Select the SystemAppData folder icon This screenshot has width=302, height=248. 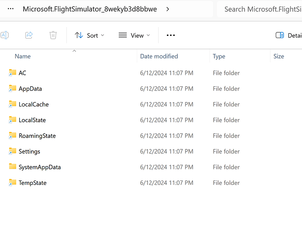coord(13,167)
